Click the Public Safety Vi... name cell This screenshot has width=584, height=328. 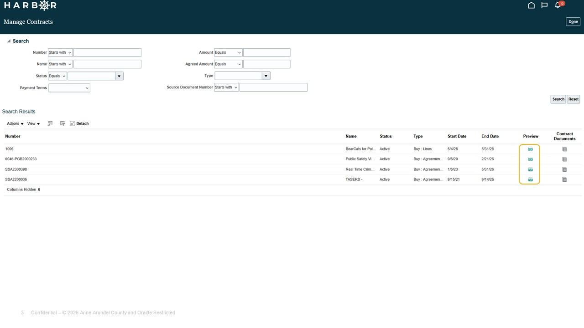click(360, 159)
